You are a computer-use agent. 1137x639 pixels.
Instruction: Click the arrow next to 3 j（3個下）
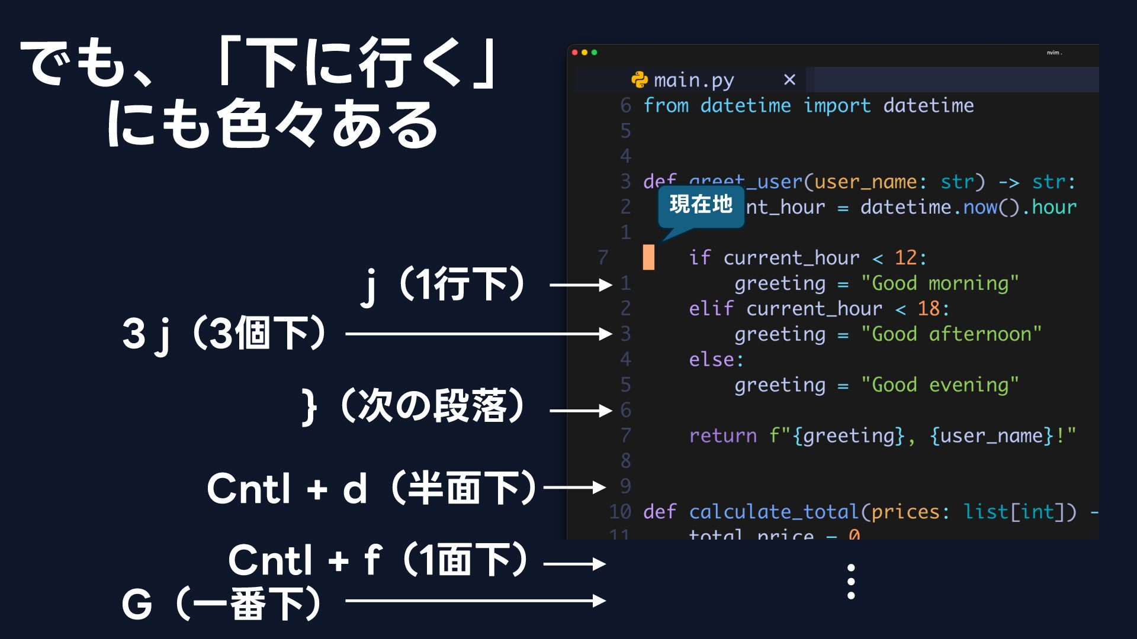pyautogui.click(x=478, y=334)
